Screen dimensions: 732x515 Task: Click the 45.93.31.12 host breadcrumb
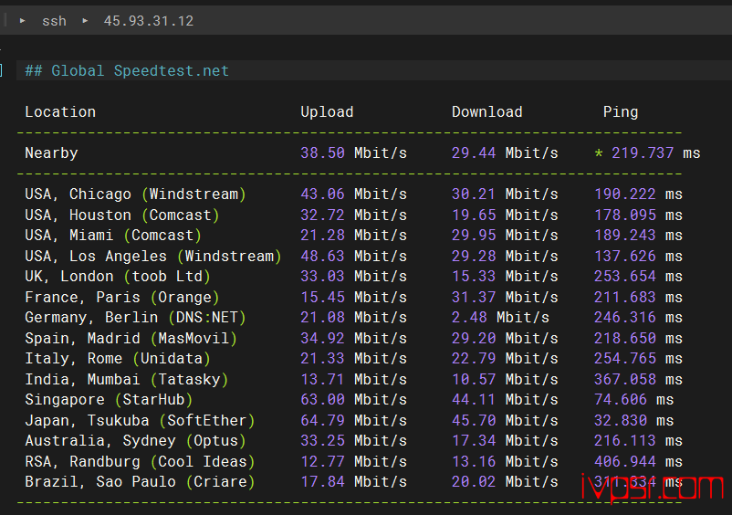[149, 21]
